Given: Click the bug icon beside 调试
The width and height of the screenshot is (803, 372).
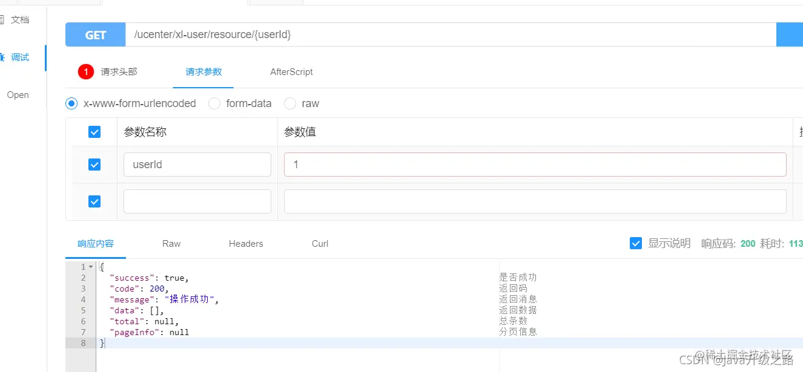Looking at the screenshot, I should 2,57.
